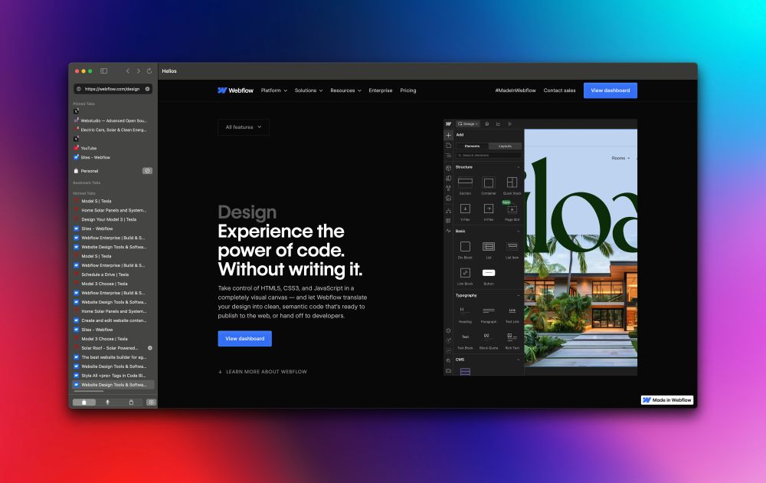
Task: Select the Section element icon
Action: tap(465, 182)
